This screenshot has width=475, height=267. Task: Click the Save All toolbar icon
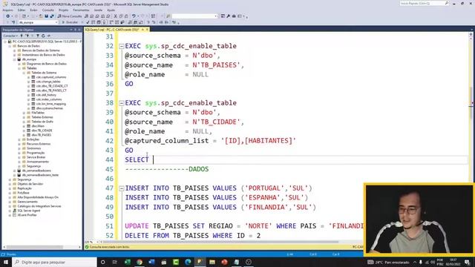click(52, 16)
